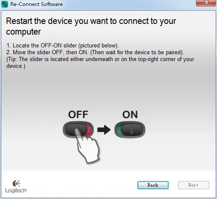Image resolution: width=217 pixels, height=199 pixels.
Task: Click the black arrow between the sliders
Action: (104, 130)
